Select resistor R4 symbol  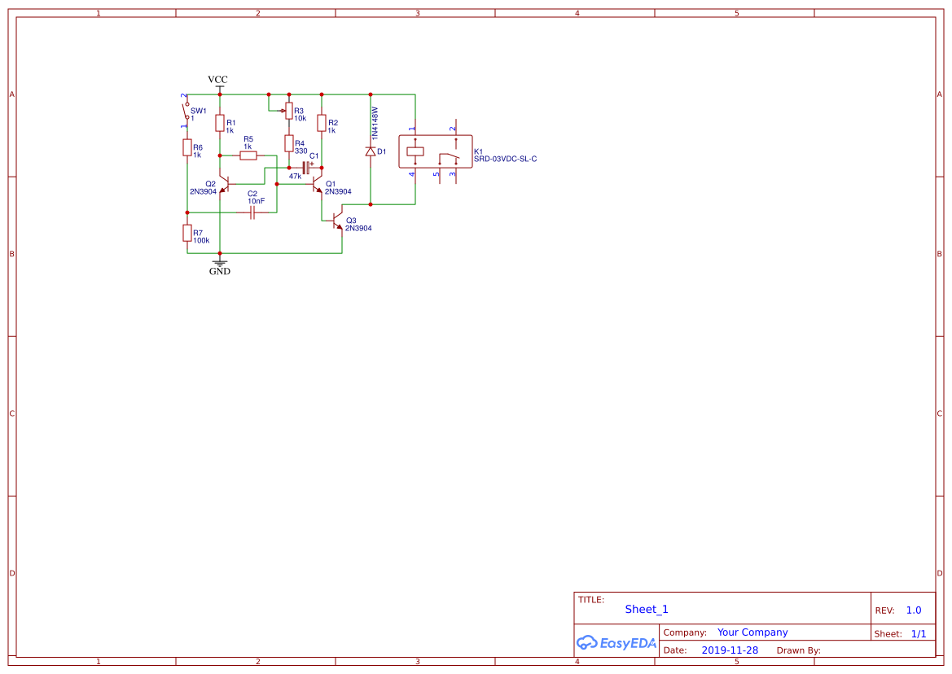point(289,144)
